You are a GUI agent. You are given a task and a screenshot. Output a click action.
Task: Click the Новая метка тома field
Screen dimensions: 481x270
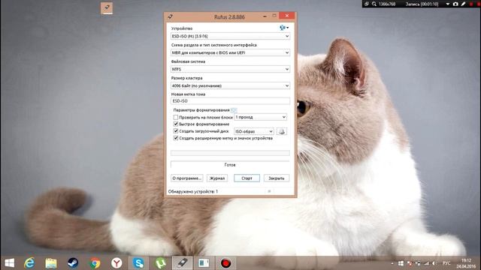click(x=230, y=100)
